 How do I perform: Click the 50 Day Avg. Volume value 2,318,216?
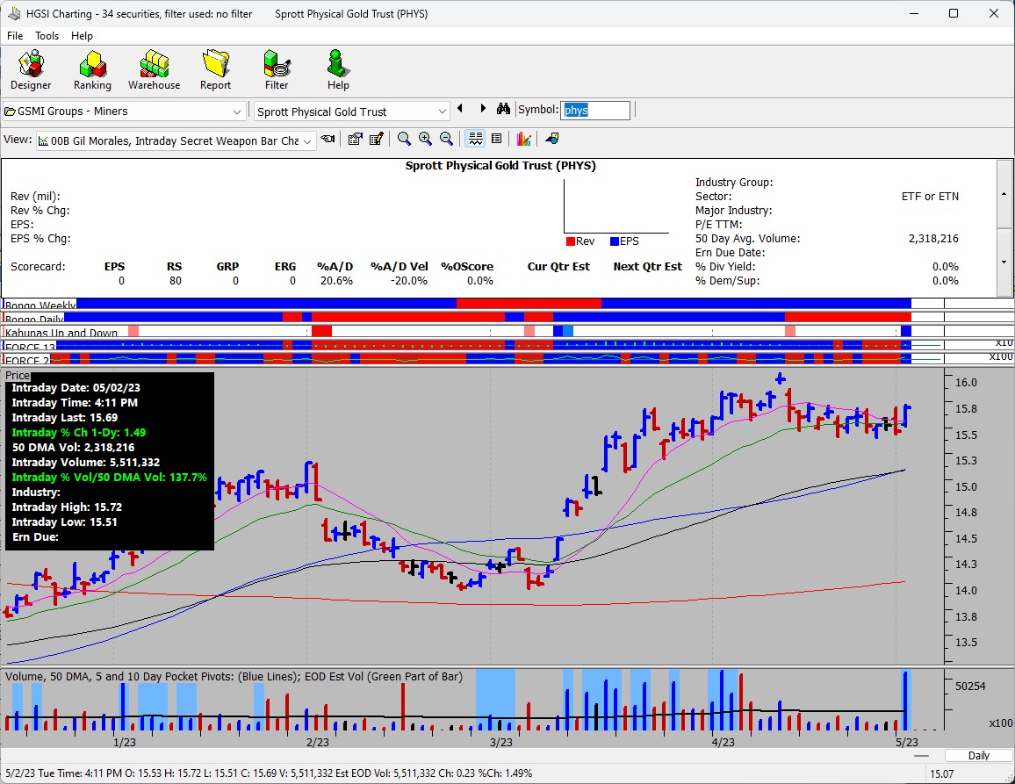(933, 238)
